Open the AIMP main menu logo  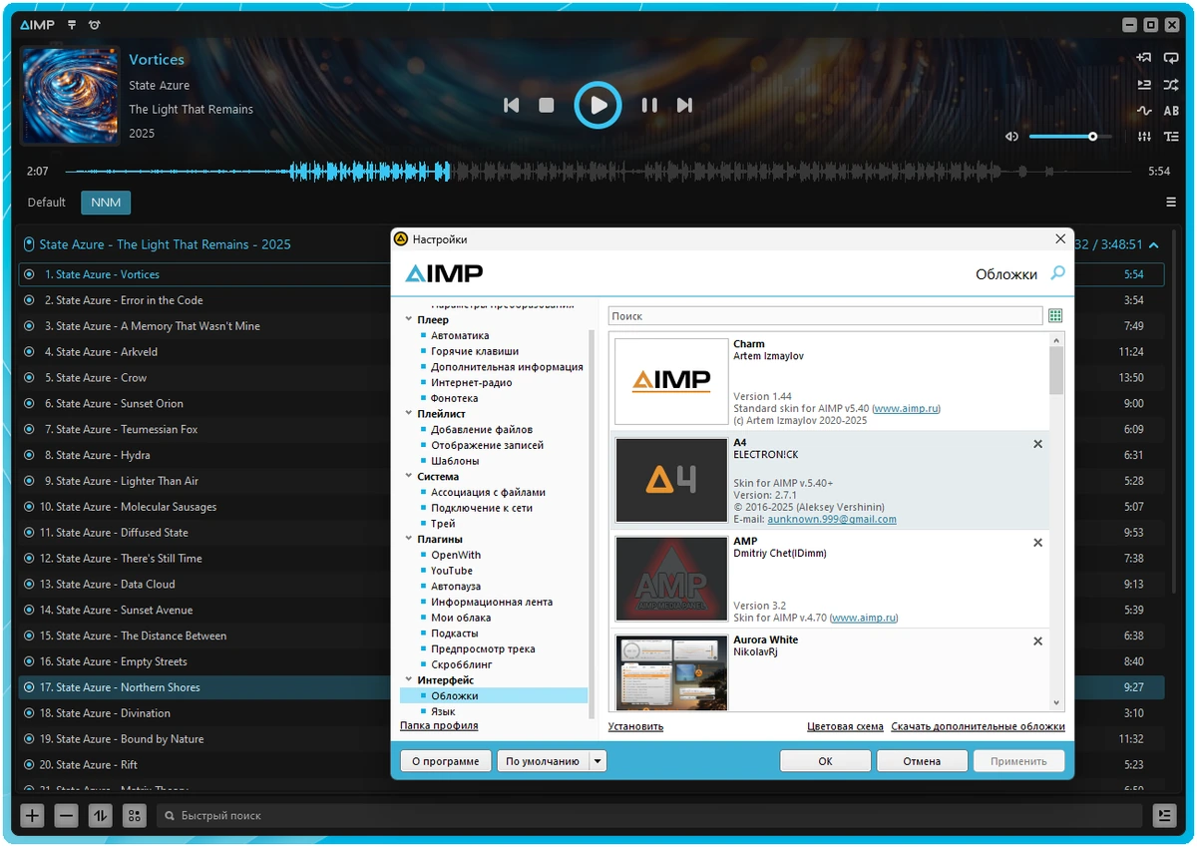[38, 25]
